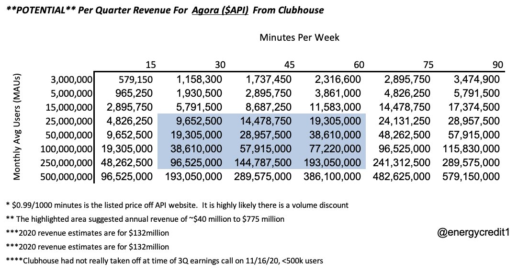Select cell 17,374,500
This screenshot has width=518, height=273.
[x=474, y=107]
